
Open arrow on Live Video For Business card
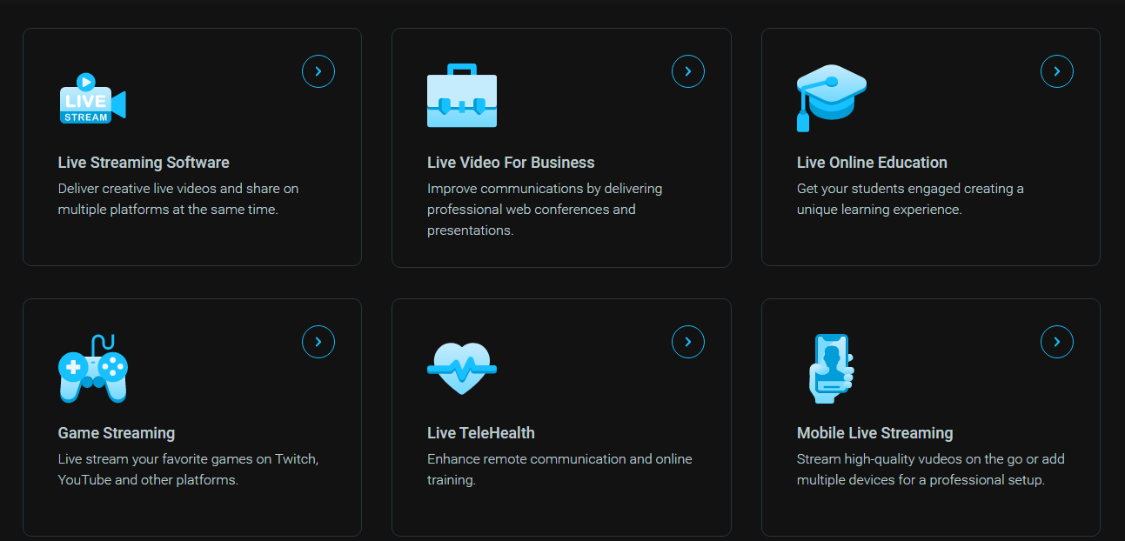click(x=687, y=71)
